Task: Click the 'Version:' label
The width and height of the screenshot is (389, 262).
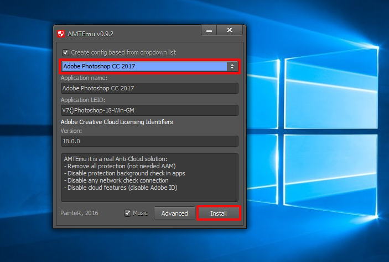Action: [71, 131]
